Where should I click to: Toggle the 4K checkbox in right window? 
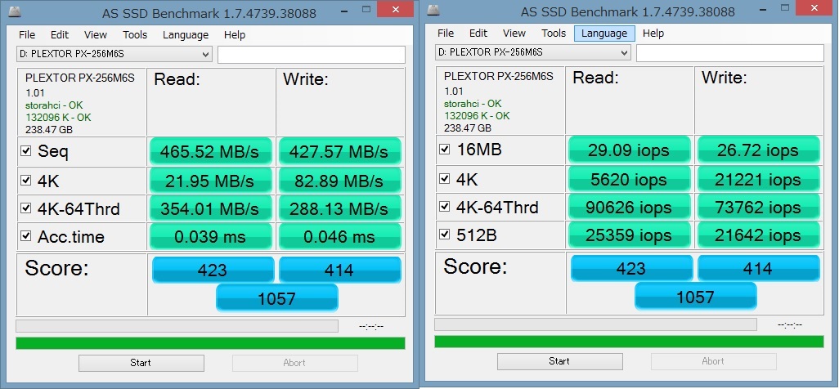point(444,179)
